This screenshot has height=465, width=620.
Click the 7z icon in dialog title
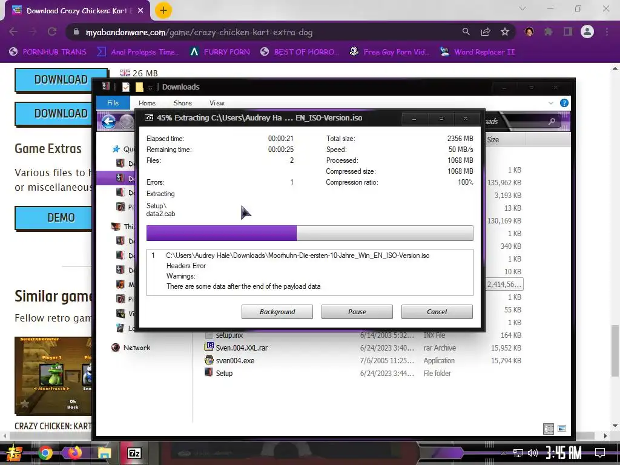[x=149, y=118]
